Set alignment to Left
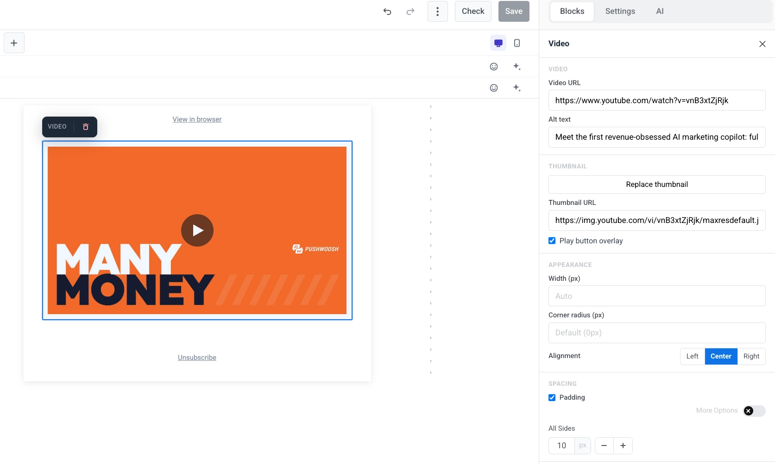Image resolution: width=775 pixels, height=464 pixels. tap(693, 356)
